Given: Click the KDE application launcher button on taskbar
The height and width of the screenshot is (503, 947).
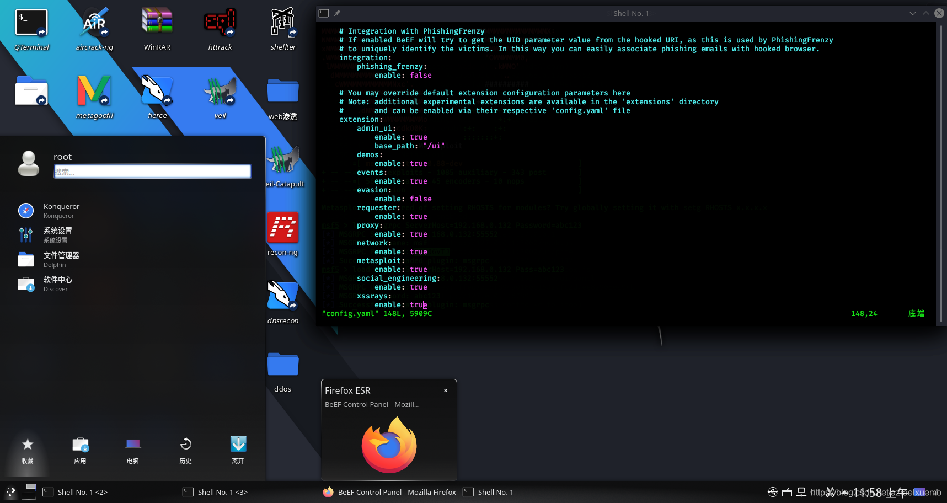Looking at the screenshot, I should coord(10,492).
